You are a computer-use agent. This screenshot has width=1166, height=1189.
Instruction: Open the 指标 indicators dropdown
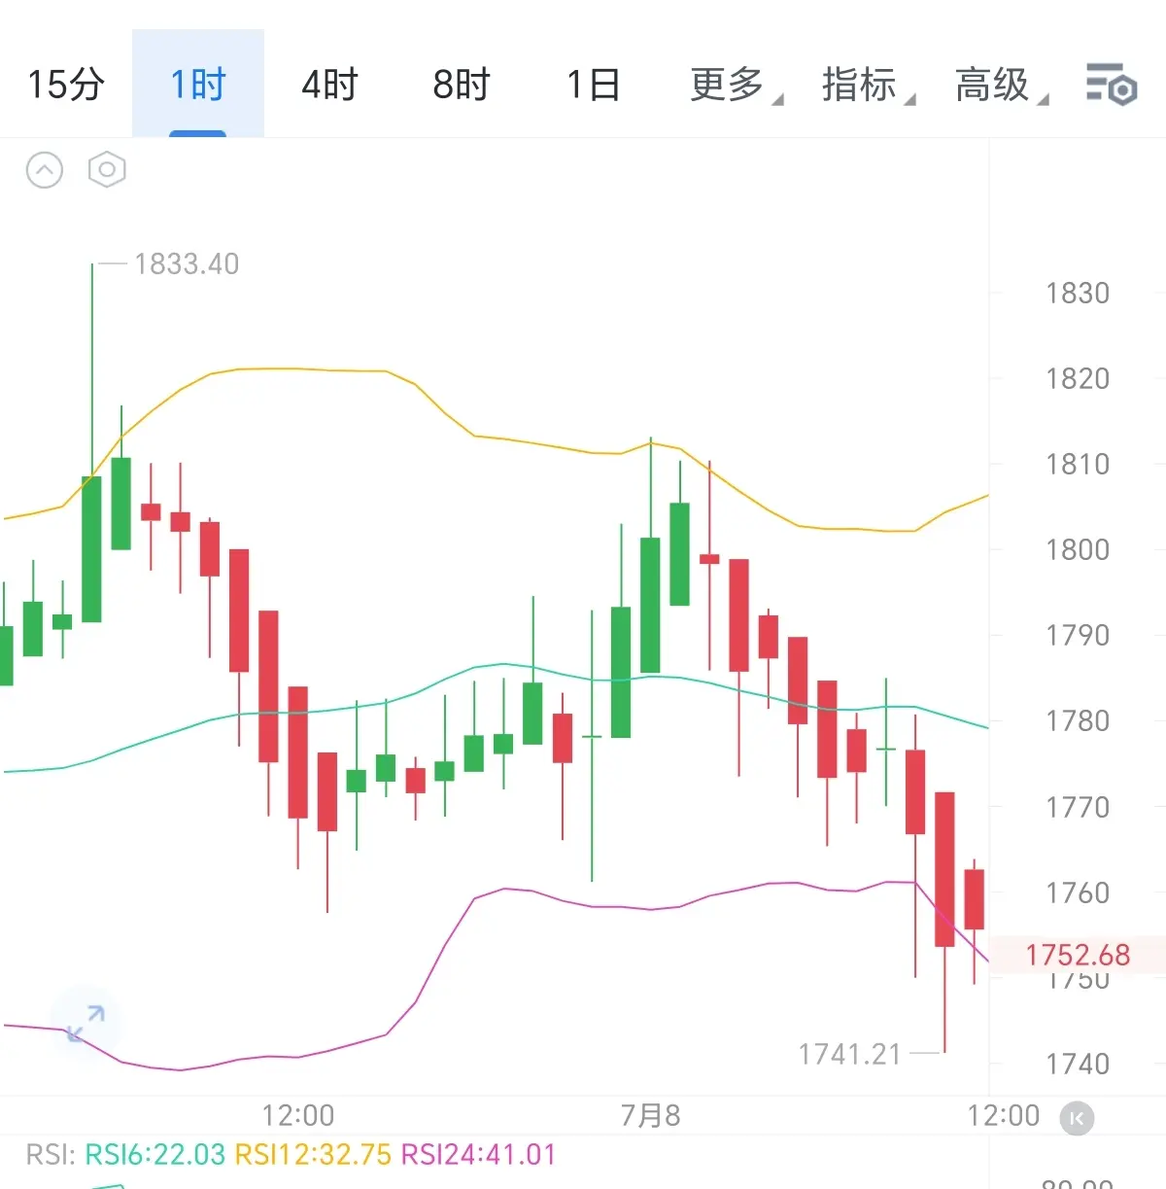click(x=868, y=85)
